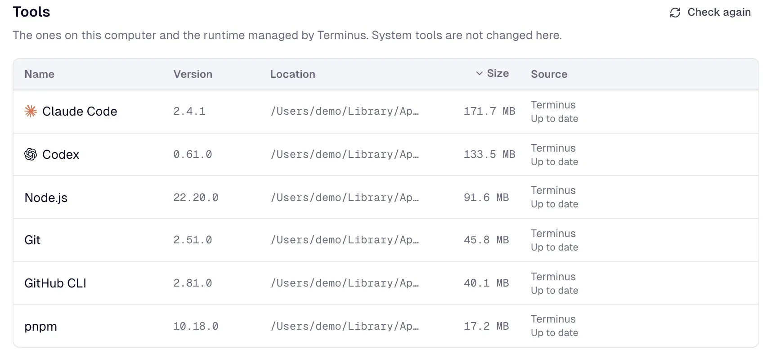771x350 pixels.
Task: Click the 91.6 MB size value
Action: (x=486, y=197)
